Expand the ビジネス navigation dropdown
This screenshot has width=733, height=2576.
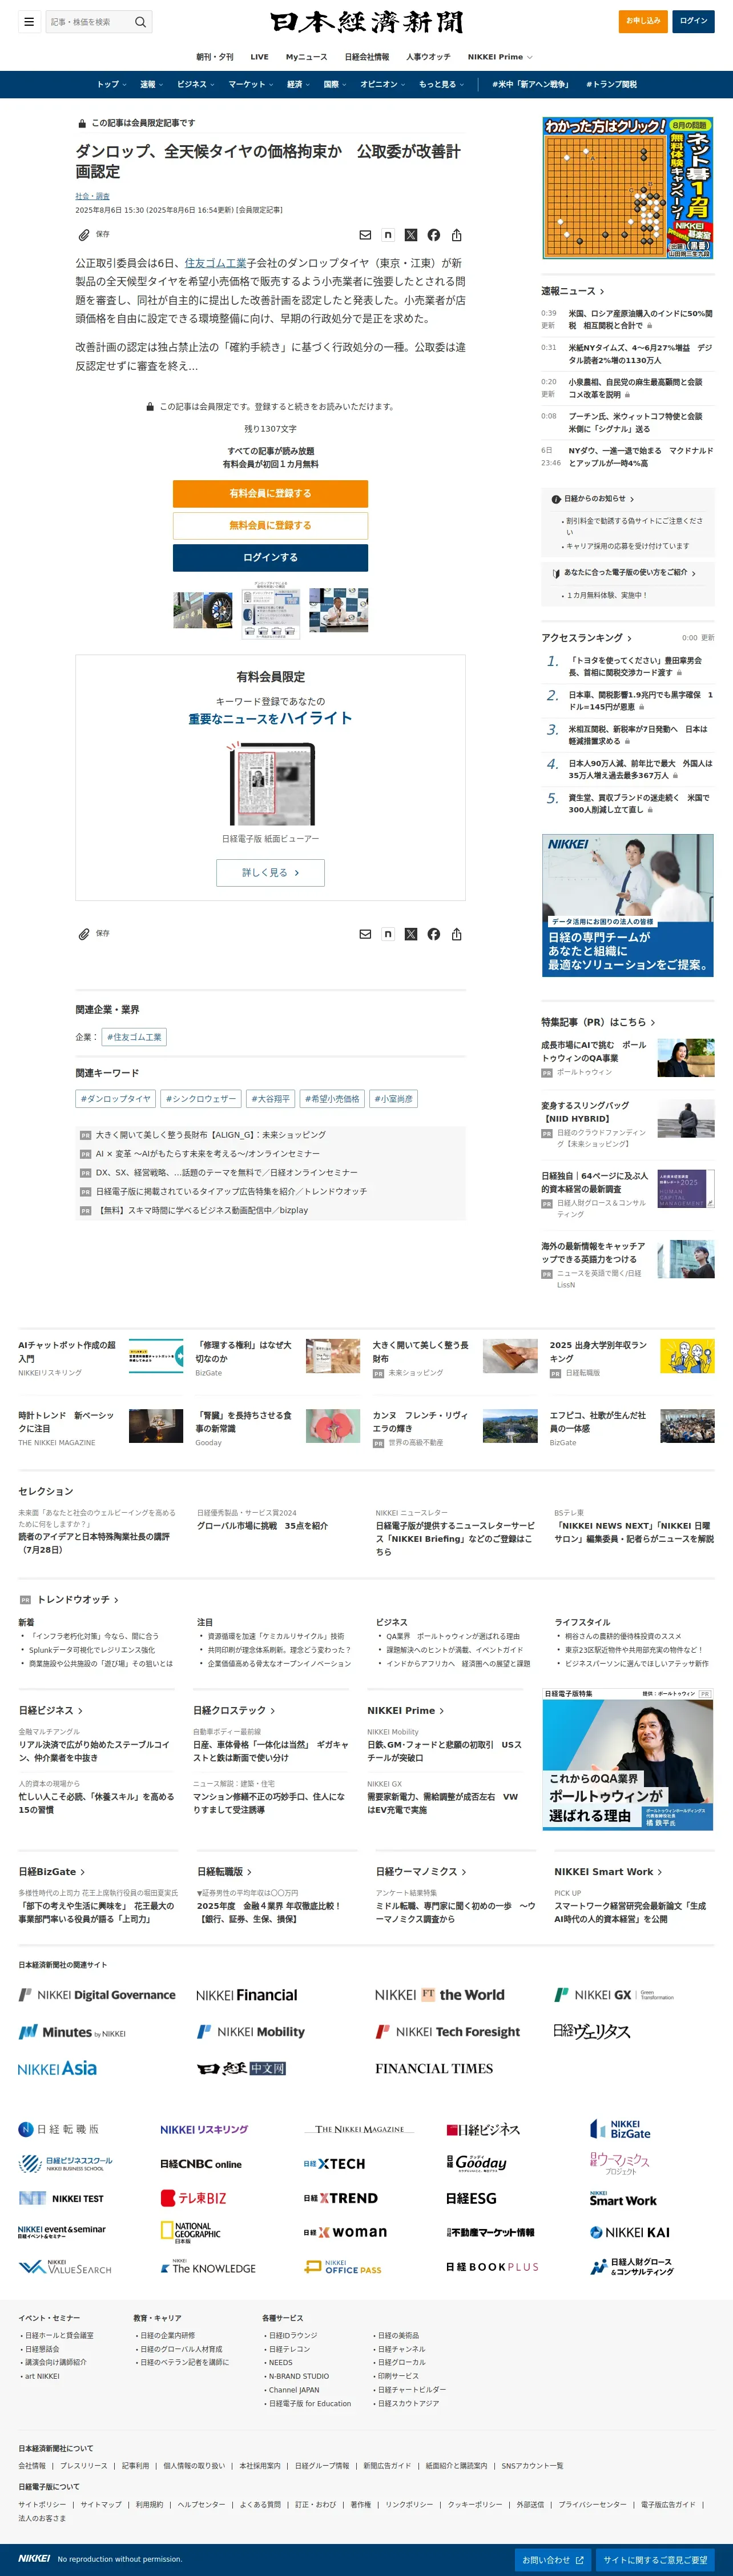(x=195, y=84)
